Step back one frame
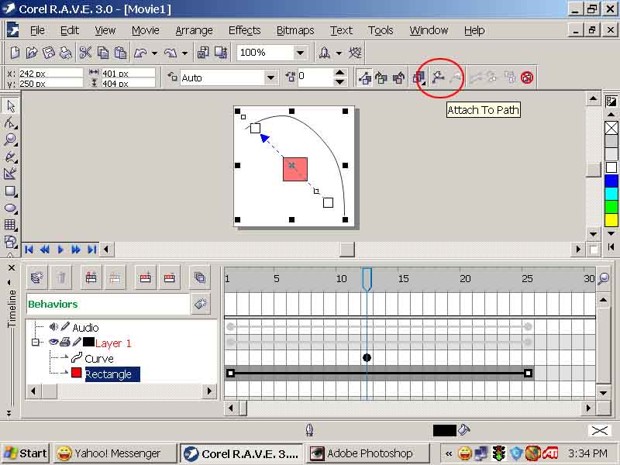Screen dimensions: 620x465 point(45,250)
